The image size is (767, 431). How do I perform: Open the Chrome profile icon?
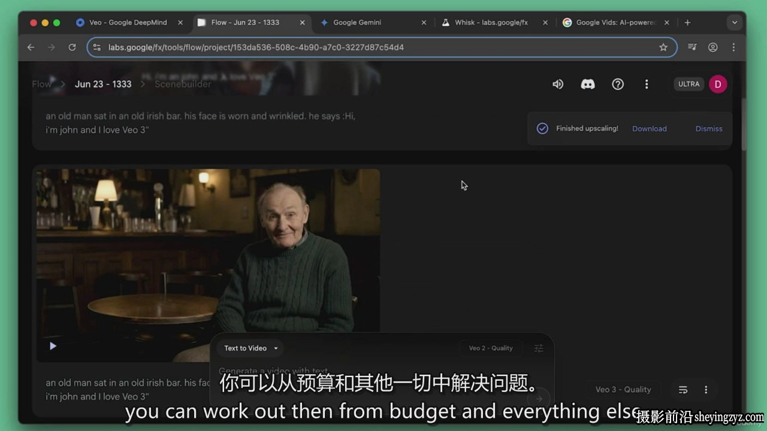(x=713, y=47)
